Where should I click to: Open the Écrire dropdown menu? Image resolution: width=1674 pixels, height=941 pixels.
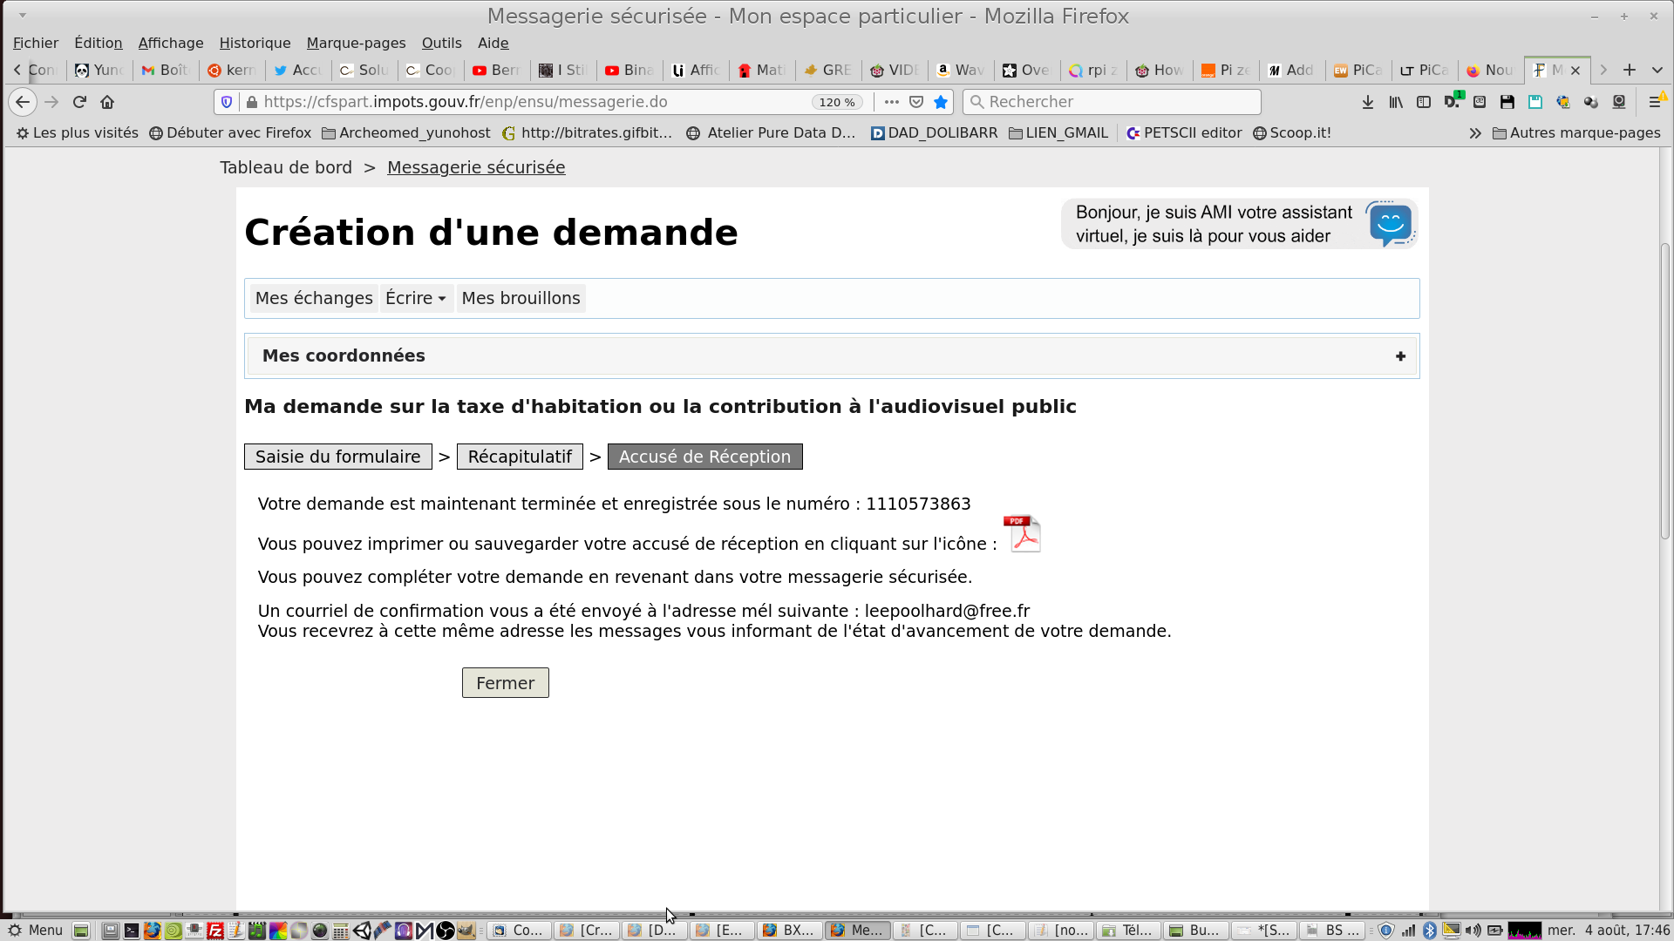click(x=416, y=298)
